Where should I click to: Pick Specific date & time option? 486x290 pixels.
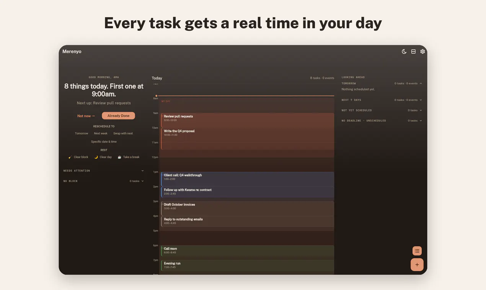(104, 142)
